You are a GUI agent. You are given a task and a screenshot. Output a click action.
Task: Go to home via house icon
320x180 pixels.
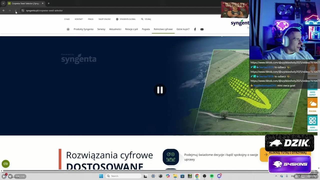(68, 29)
